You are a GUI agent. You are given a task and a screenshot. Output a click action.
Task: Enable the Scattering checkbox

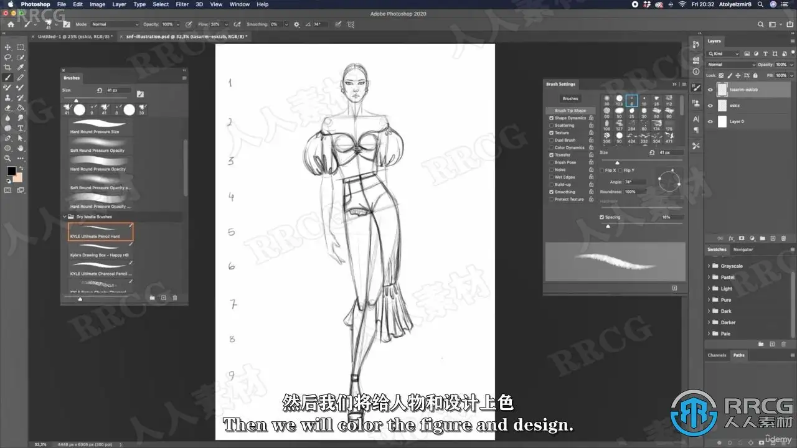point(551,125)
